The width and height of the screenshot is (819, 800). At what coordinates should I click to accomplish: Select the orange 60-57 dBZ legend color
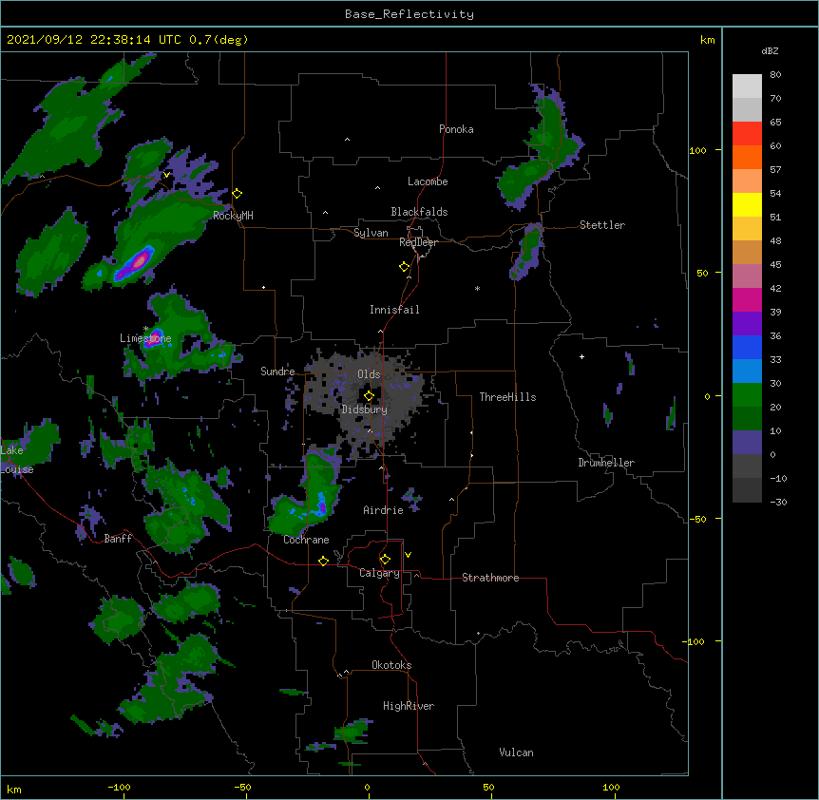(x=747, y=157)
